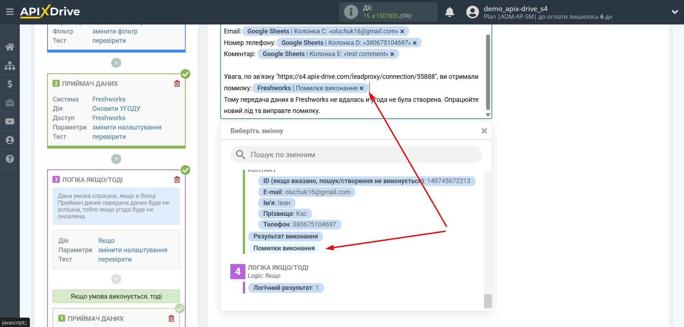Click змінити фільтр link
This screenshot has width=684, height=327.
115,31
